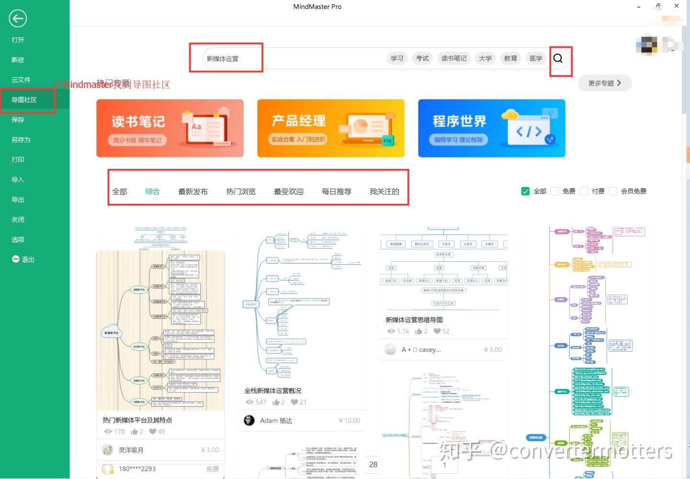
Task: Click the views eye icon on 新媒体运营思维导图 card
Action: tap(391, 331)
